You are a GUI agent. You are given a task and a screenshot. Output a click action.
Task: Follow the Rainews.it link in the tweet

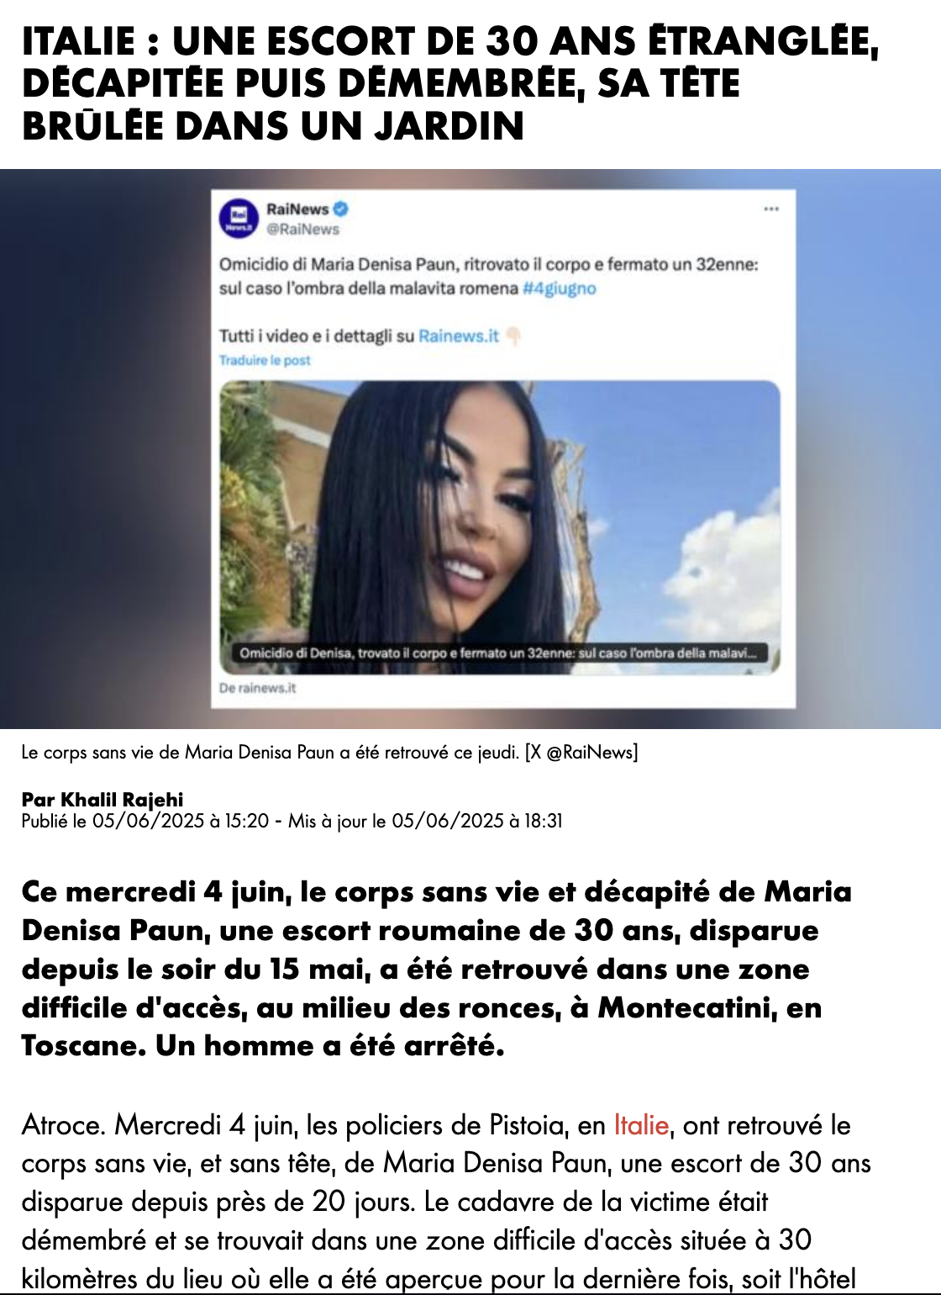[x=459, y=336]
